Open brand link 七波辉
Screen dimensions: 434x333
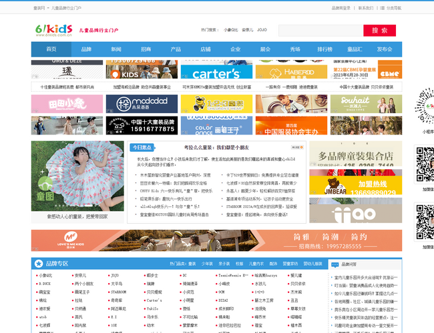tap(45, 325)
